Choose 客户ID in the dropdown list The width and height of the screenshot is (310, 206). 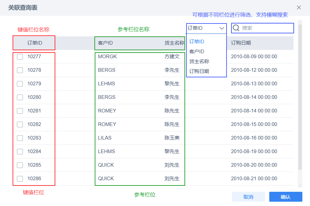[197, 52]
